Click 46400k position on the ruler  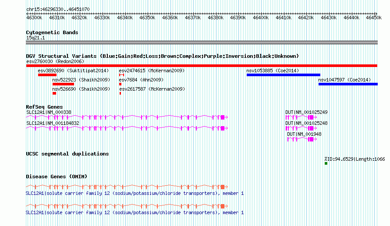[x=261, y=18]
